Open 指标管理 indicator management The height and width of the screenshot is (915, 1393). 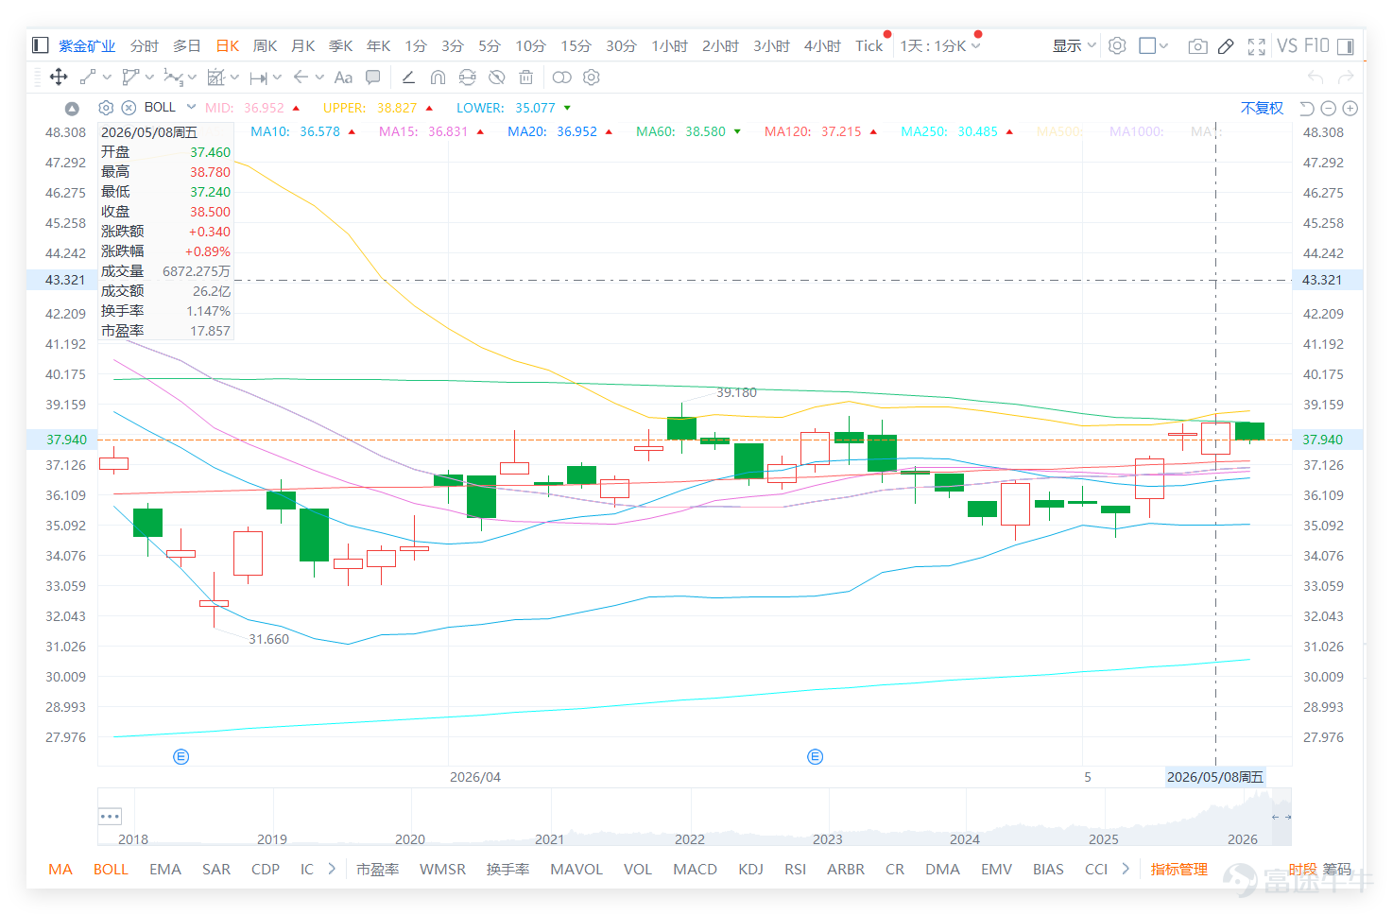[1178, 869]
